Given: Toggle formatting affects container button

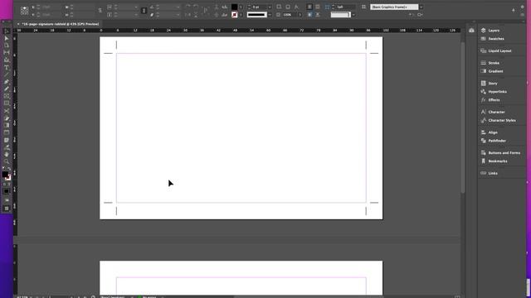Looking at the screenshot, I should [4, 184].
